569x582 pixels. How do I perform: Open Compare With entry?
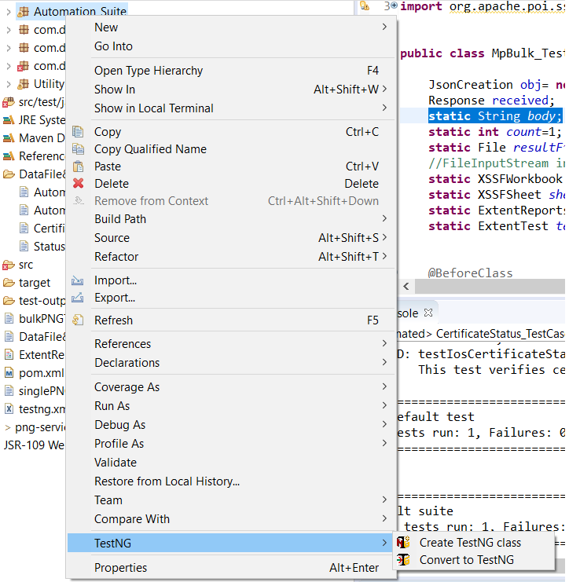[231, 519]
